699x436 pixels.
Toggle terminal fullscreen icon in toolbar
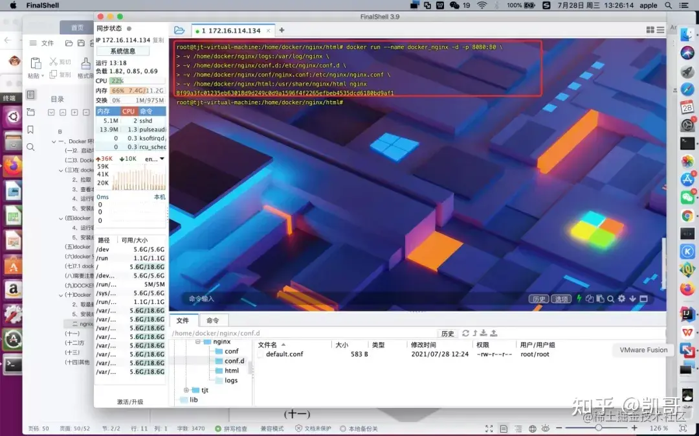click(643, 299)
